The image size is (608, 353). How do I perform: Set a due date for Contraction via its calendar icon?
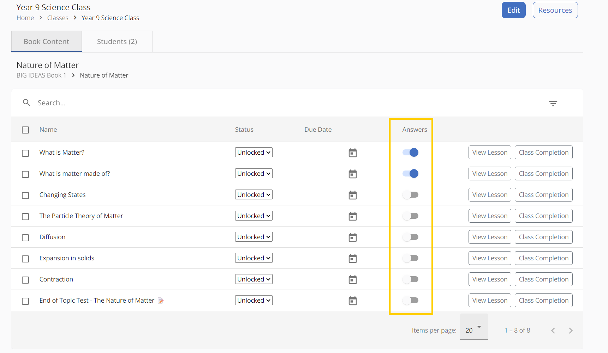(x=352, y=280)
